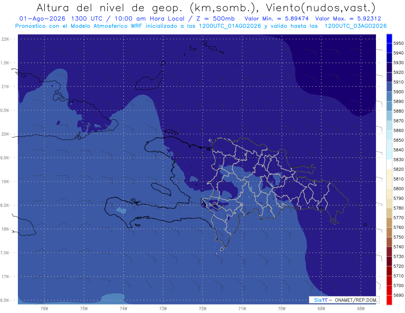Click the '5900' color scale value
This screenshot has width=405, height=313.
coord(398,92)
